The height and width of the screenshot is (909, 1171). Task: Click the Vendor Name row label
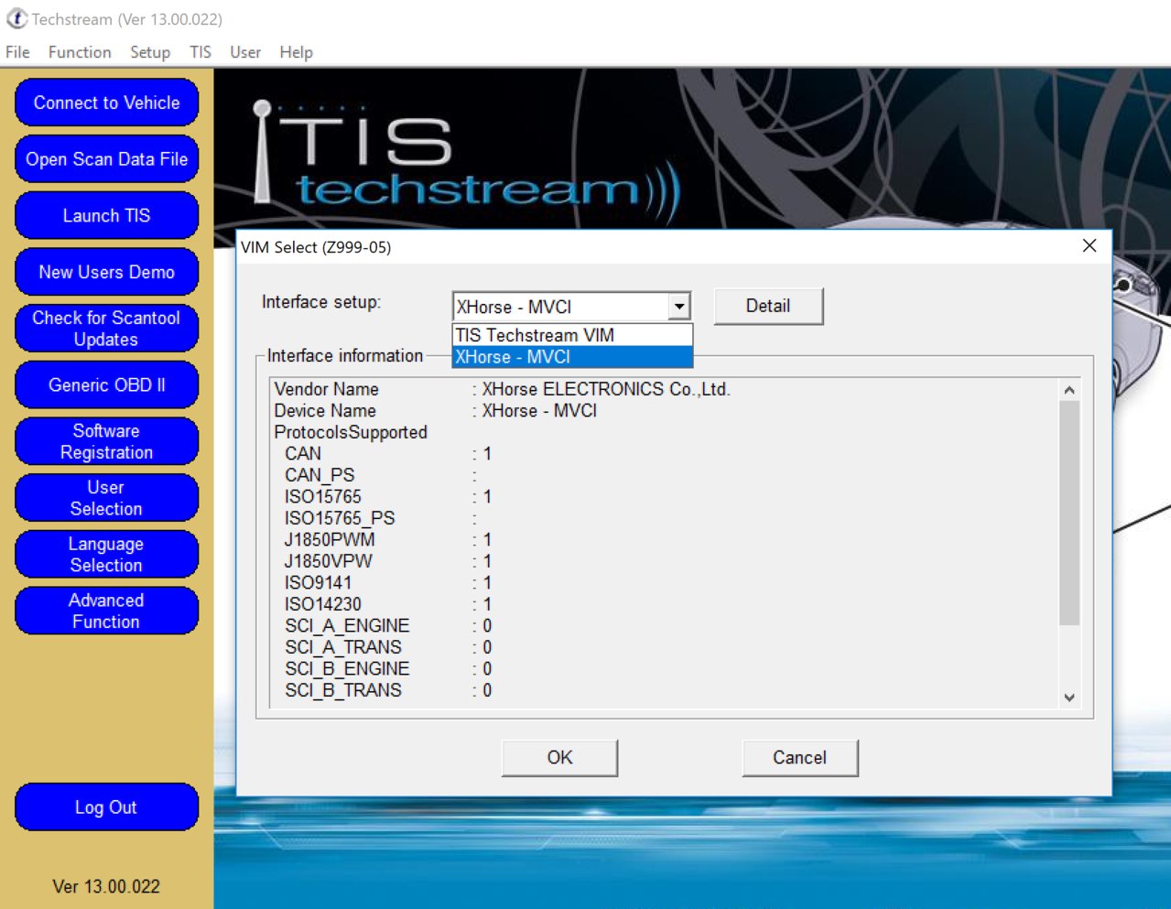pos(326,389)
